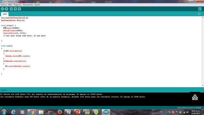Click the #include SoftwareSerial.h line
The image size is (204, 115).
[x=15, y=18]
